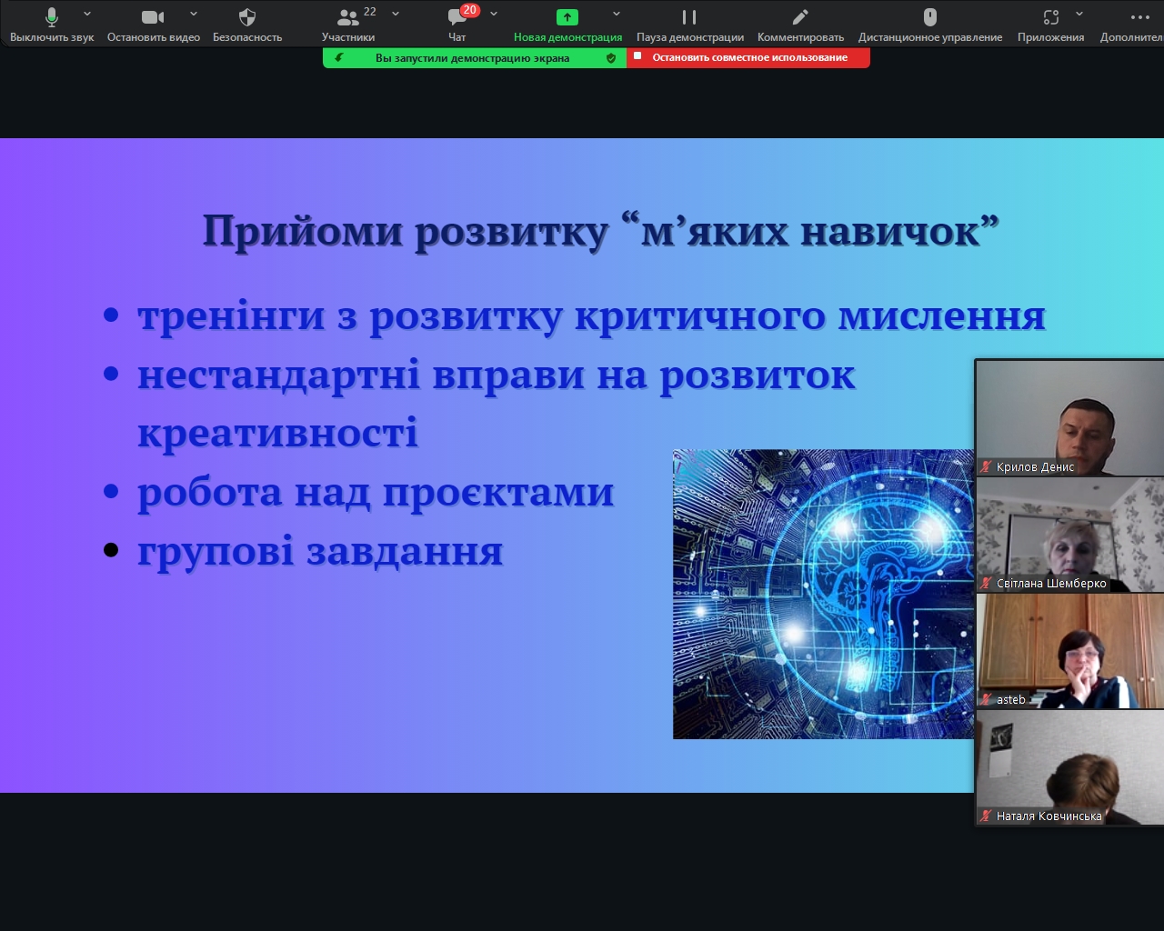Click bullet text групові завдання

tap(320, 552)
